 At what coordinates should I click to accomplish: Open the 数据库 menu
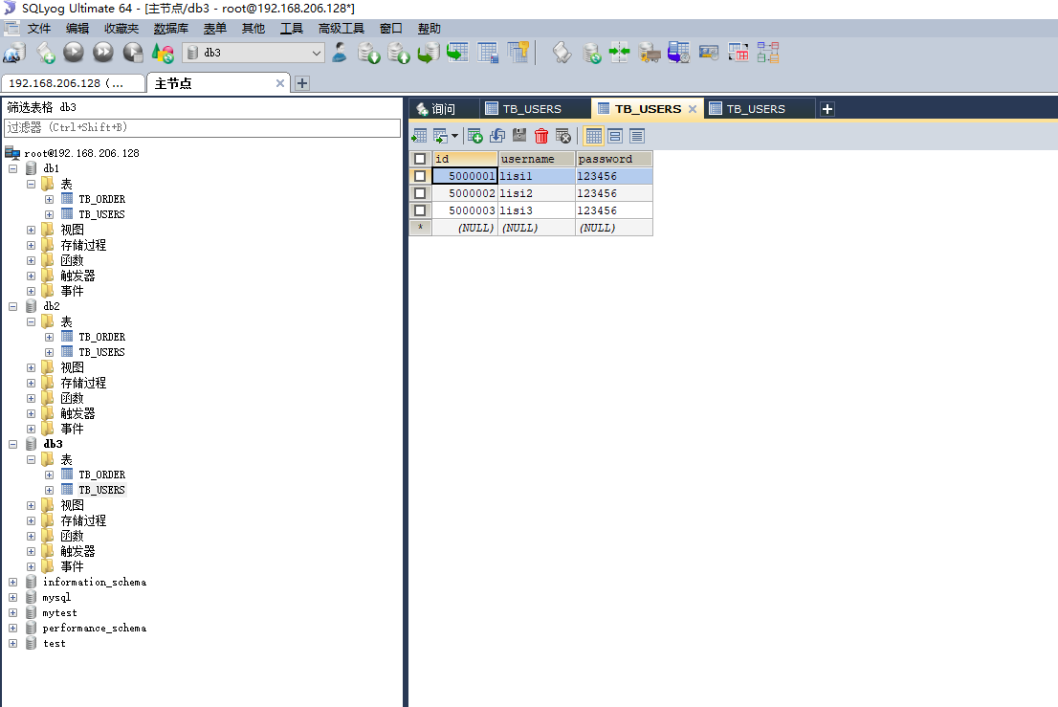tap(170, 29)
